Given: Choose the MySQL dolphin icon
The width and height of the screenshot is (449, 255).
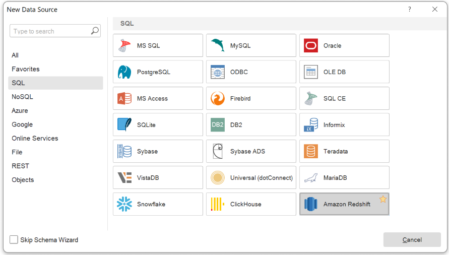Looking at the screenshot, I should click(218, 45).
